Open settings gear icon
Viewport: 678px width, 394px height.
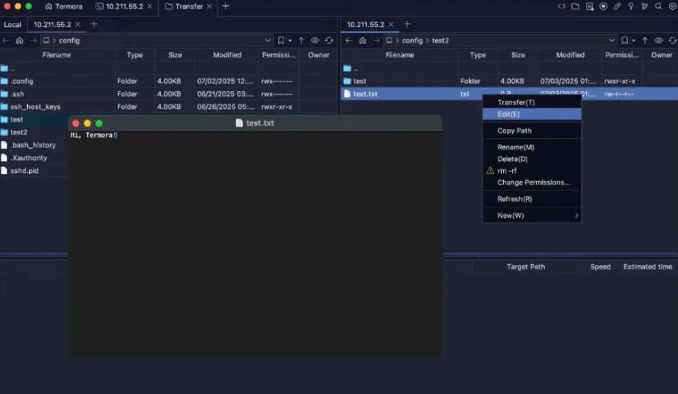[673, 6]
